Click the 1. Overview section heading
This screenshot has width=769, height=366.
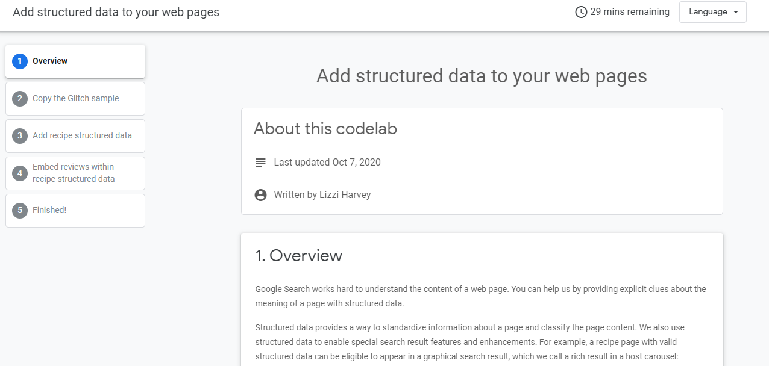click(x=298, y=255)
